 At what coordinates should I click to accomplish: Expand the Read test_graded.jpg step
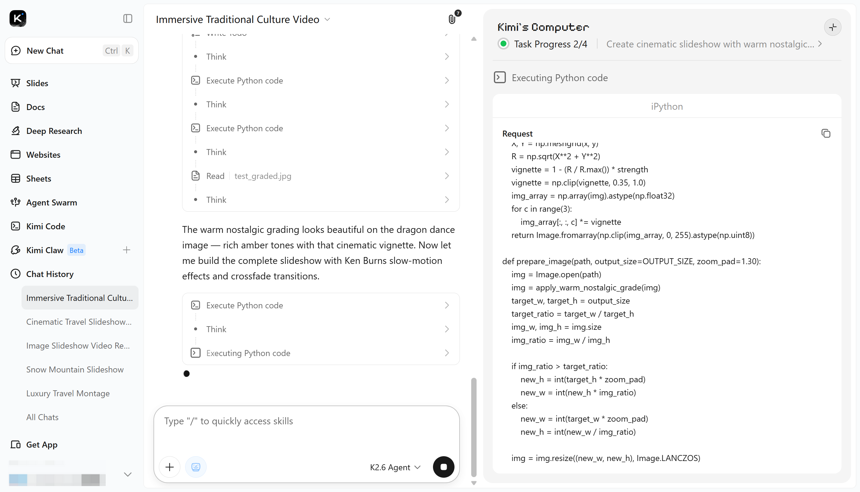(321, 176)
